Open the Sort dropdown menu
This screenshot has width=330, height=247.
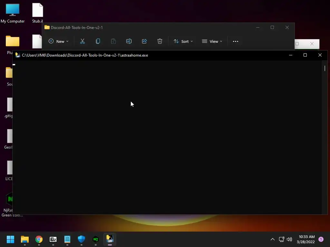pyautogui.click(x=183, y=41)
